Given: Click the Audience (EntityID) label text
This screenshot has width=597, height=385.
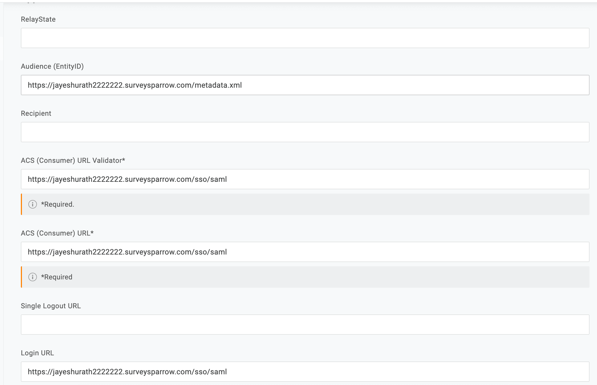Looking at the screenshot, I should click(52, 66).
